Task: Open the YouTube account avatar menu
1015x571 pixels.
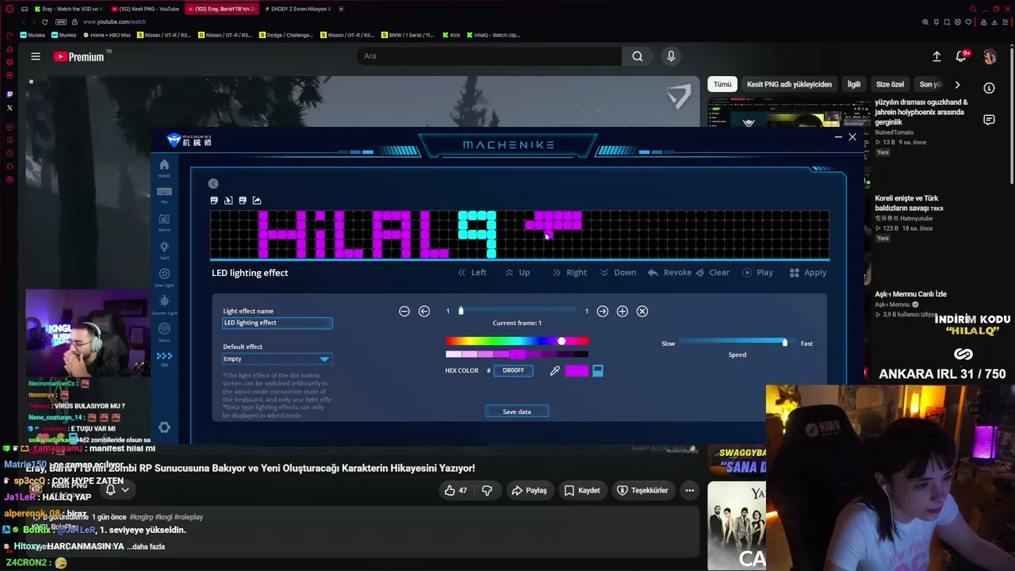Action: (x=990, y=56)
